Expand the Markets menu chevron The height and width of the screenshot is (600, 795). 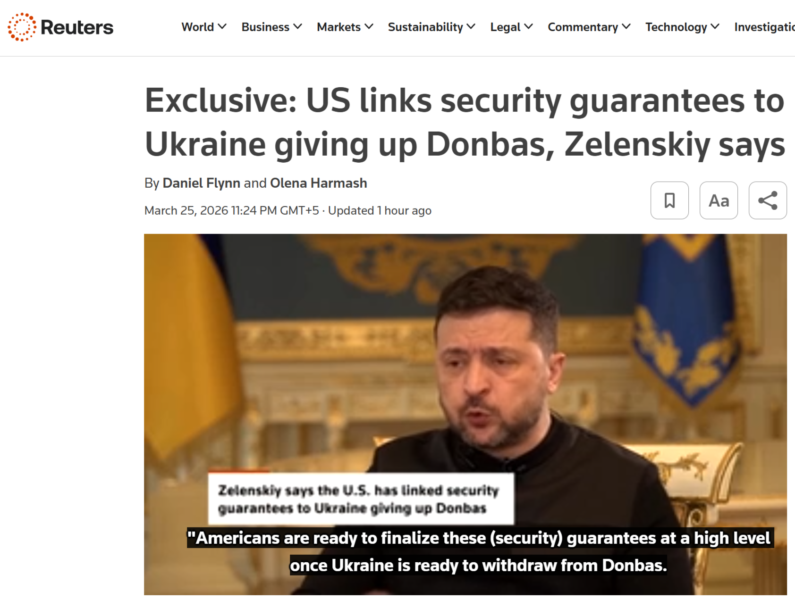369,27
